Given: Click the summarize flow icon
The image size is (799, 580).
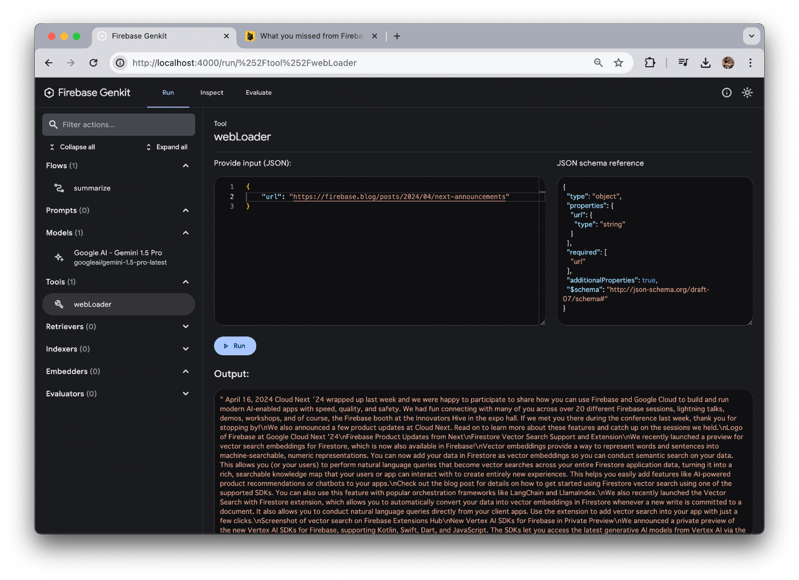Looking at the screenshot, I should pyautogui.click(x=59, y=188).
